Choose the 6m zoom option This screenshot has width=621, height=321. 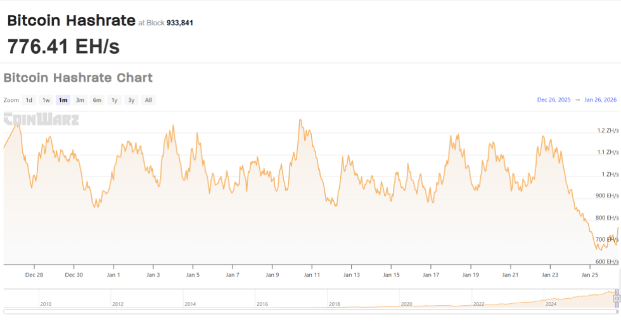click(x=97, y=100)
